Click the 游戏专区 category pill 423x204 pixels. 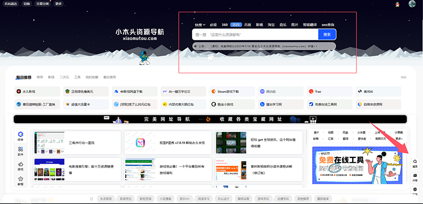264,199
